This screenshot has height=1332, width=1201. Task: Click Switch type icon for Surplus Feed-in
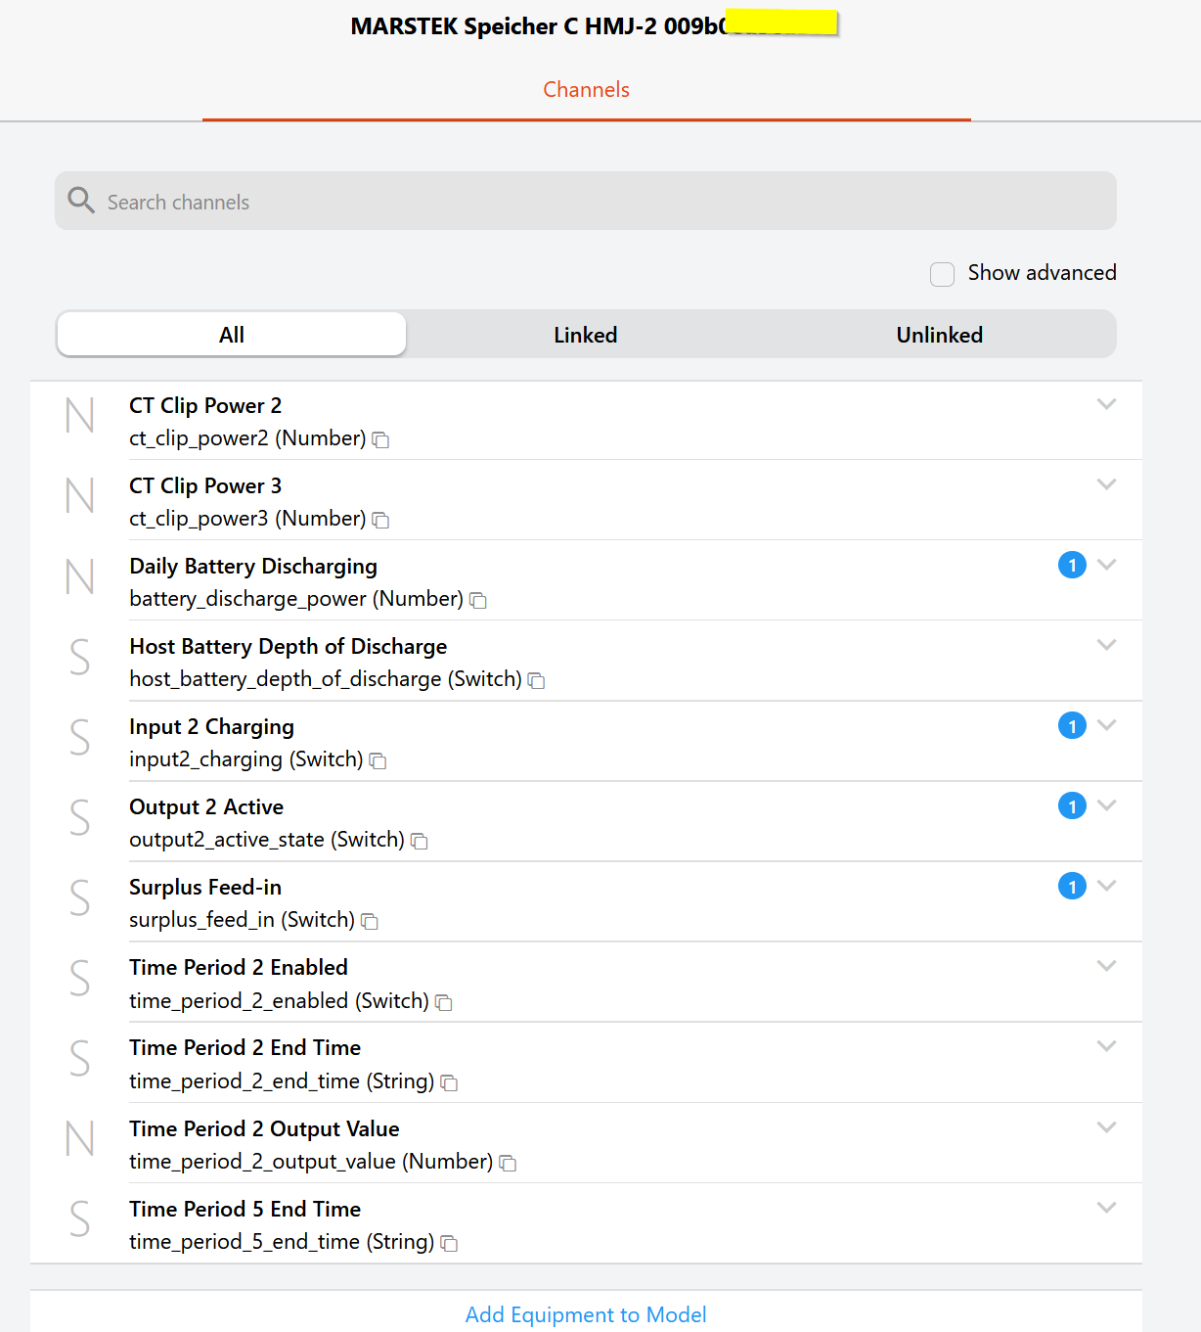click(x=80, y=897)
